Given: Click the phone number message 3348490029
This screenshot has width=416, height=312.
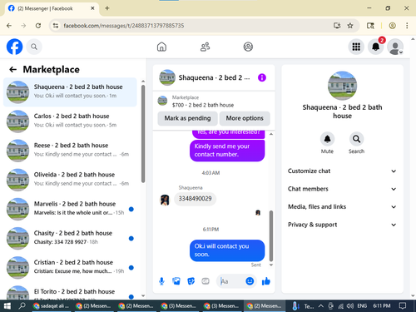Looking at the screenshot, I should (x=195, y=199).
